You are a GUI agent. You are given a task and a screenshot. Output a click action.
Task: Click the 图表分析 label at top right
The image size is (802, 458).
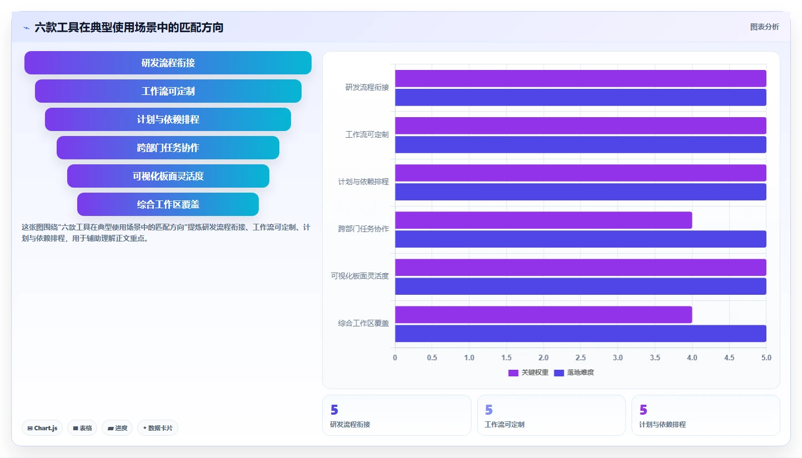point(765,27)
